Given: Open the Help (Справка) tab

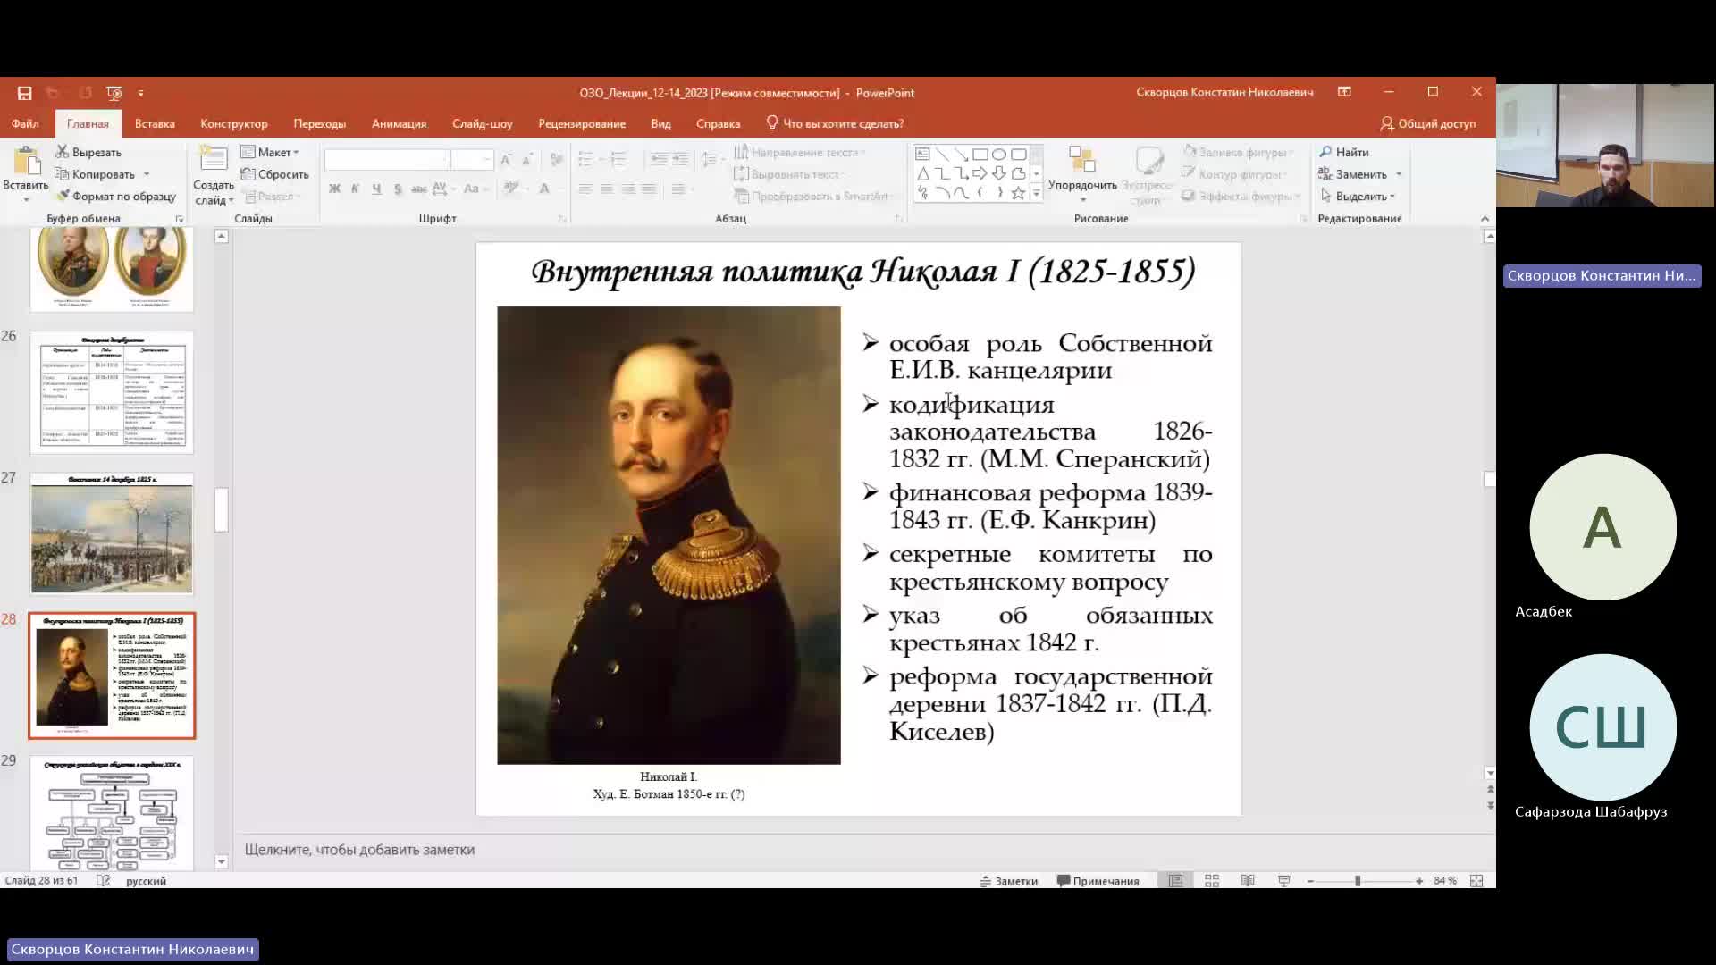Looking at the screenshot, I should point(718,123).
